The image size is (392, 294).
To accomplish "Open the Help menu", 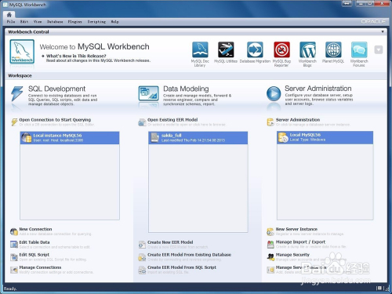I will 114,22.
